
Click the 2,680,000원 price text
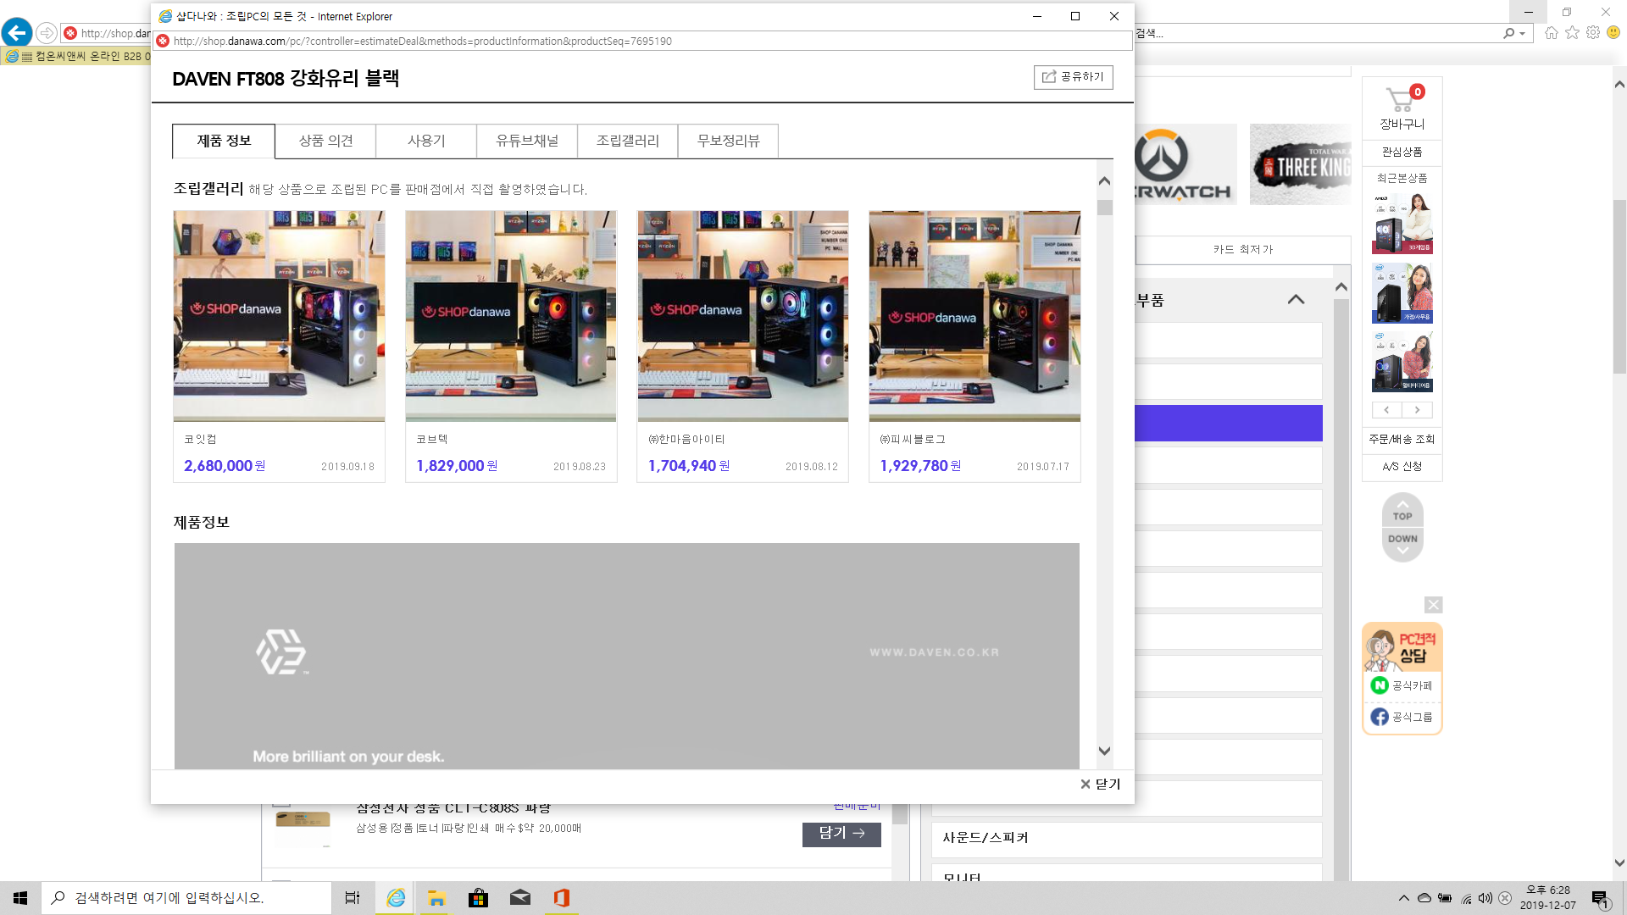point(225,466)
